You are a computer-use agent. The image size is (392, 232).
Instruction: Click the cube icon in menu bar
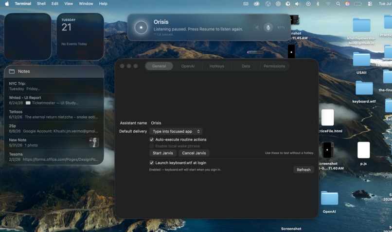(288, 4)
